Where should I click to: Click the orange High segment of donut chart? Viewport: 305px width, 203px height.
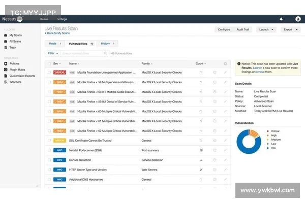[x=254, y=133]
